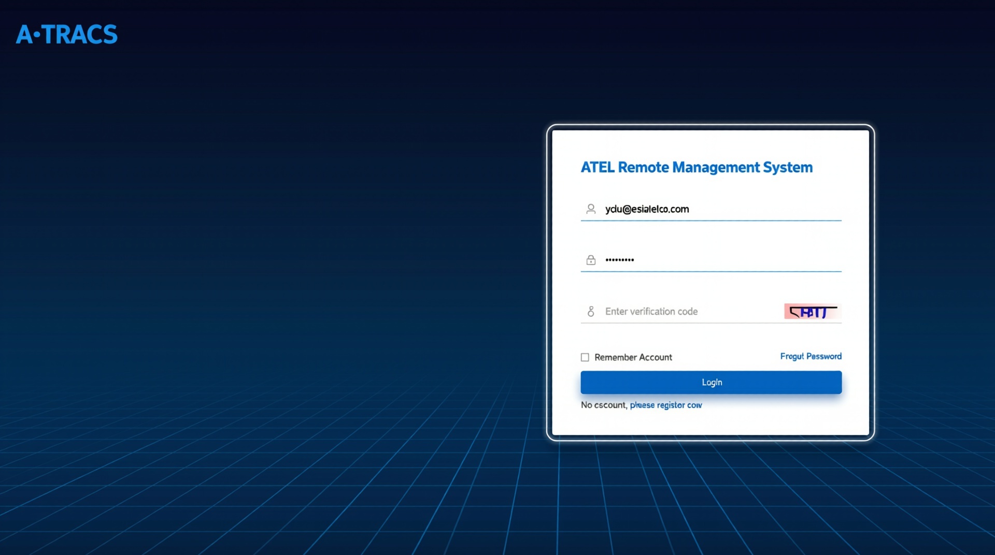Click the A·TRACS logo

(x=67, y=35)
